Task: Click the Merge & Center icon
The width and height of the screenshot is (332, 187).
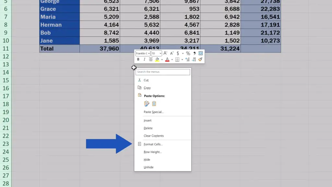Action: [201, 53]
